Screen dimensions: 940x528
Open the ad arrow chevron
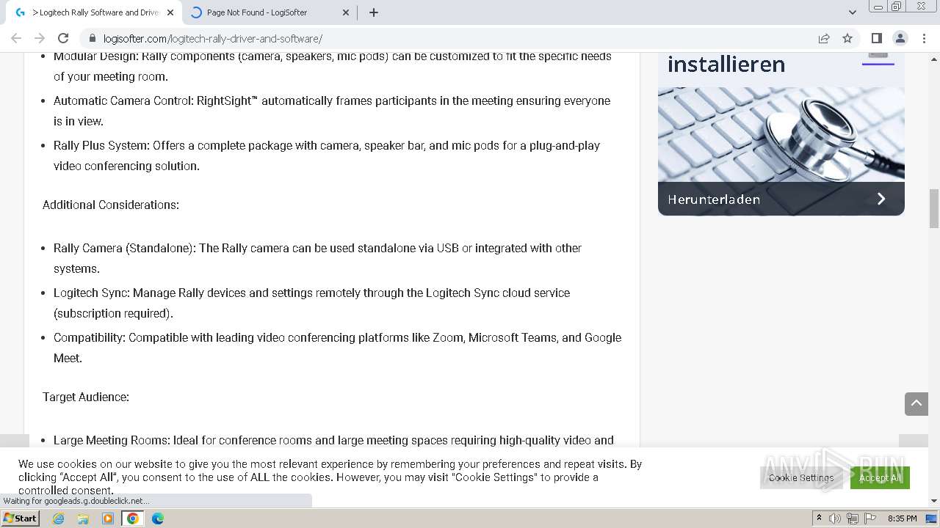tap(881, 199)
